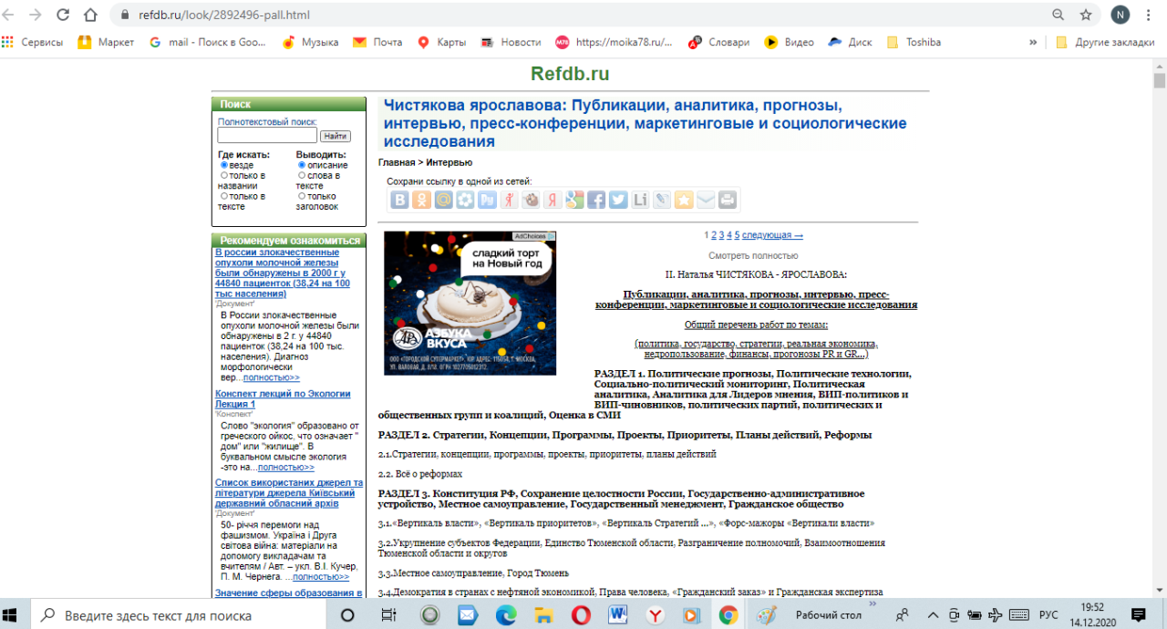
Task: Open Opera from the taskbar
Action: point(581,614)
